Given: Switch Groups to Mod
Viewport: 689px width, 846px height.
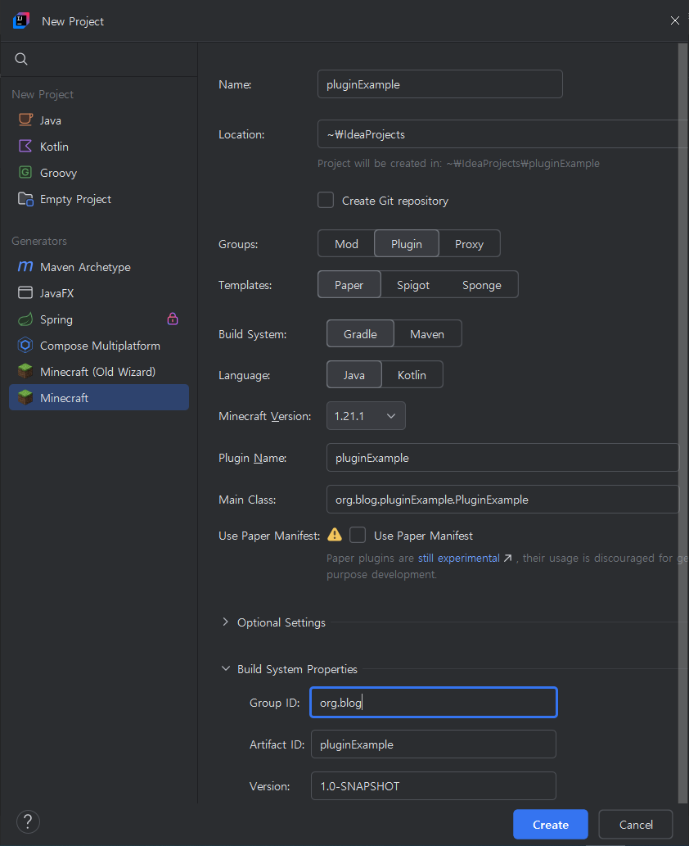Looking at the screenshot, I should (346, 244).
